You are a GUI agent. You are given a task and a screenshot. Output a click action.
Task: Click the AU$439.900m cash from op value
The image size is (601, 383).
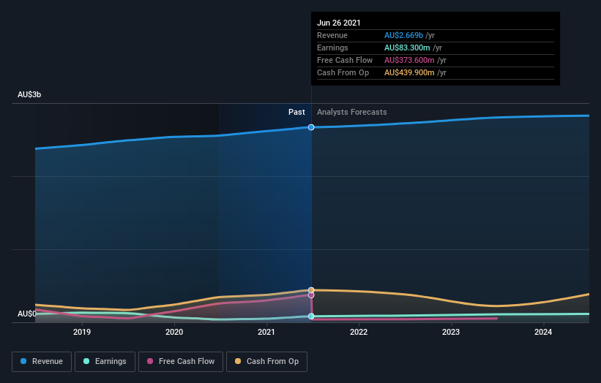coord(409,72)
